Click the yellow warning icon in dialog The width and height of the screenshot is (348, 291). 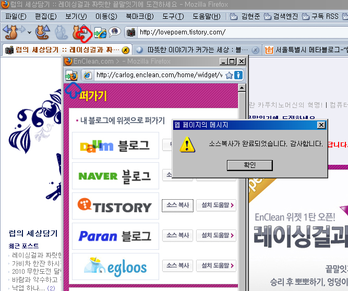point(187,144)
